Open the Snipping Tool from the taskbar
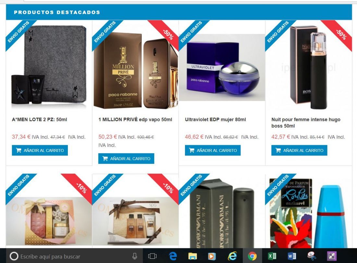Screen dimensions: 357x263 point(312,256)
